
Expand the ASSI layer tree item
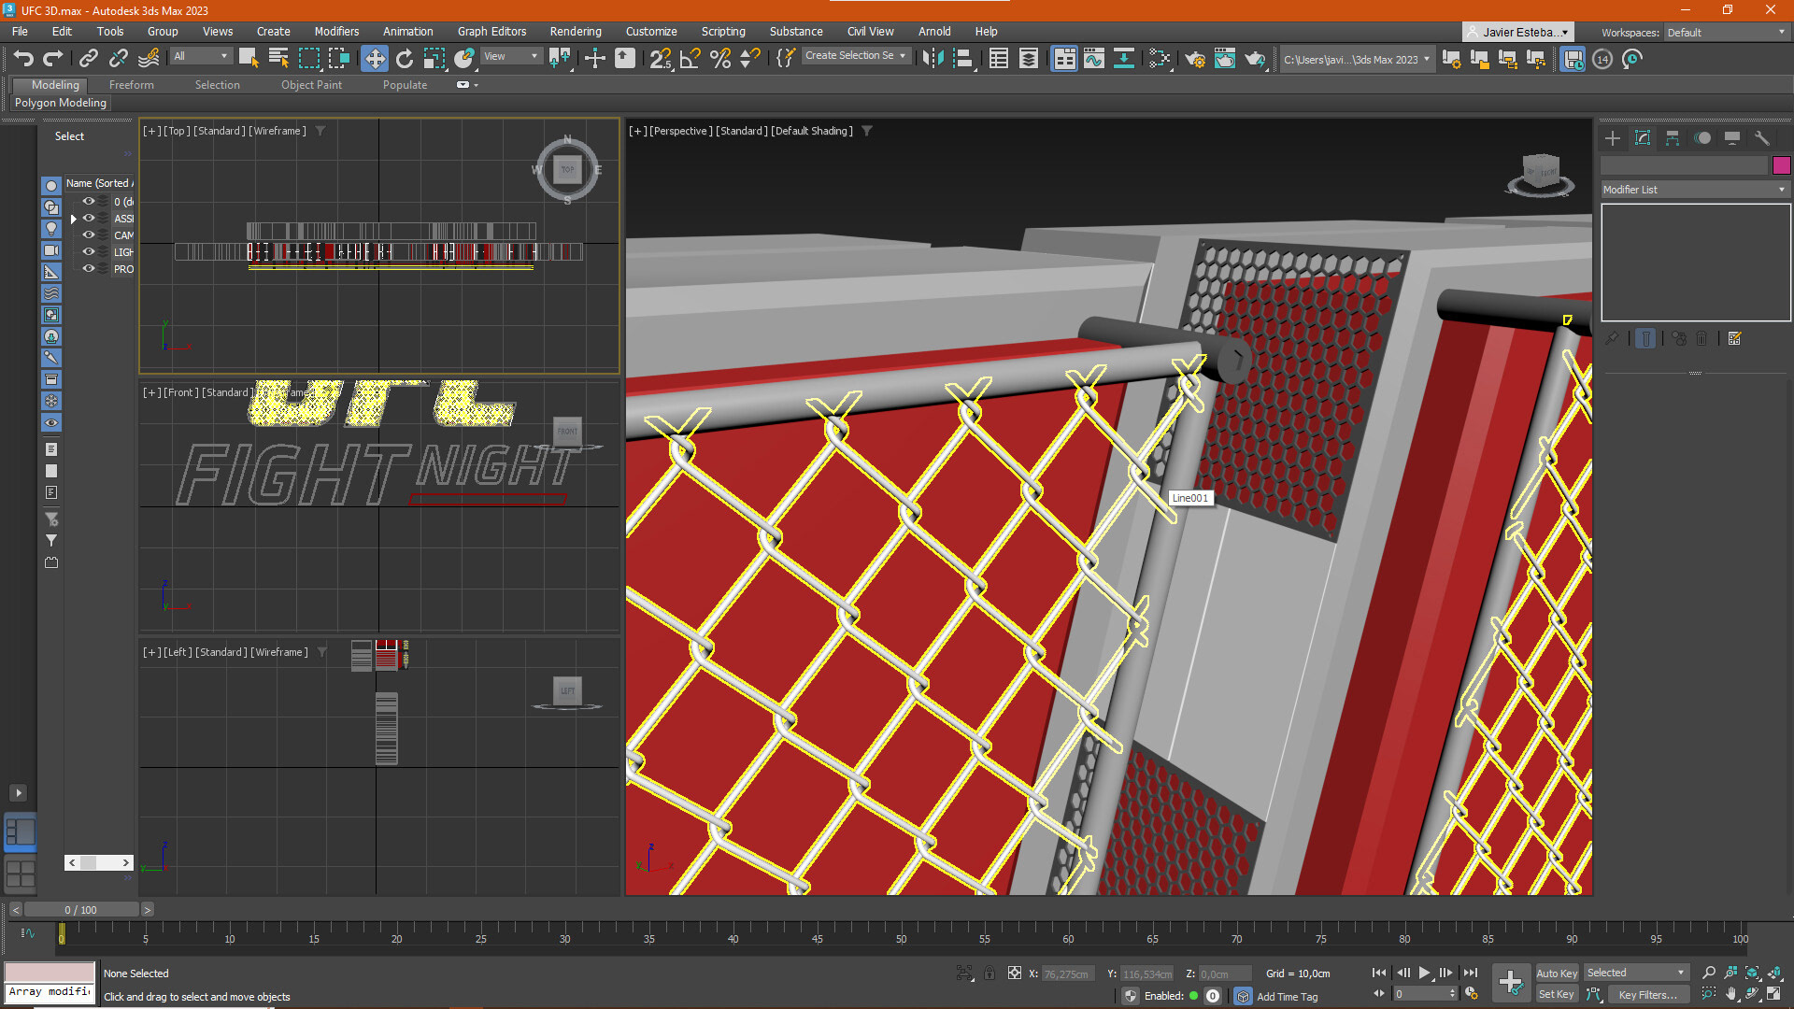[73, 219]
